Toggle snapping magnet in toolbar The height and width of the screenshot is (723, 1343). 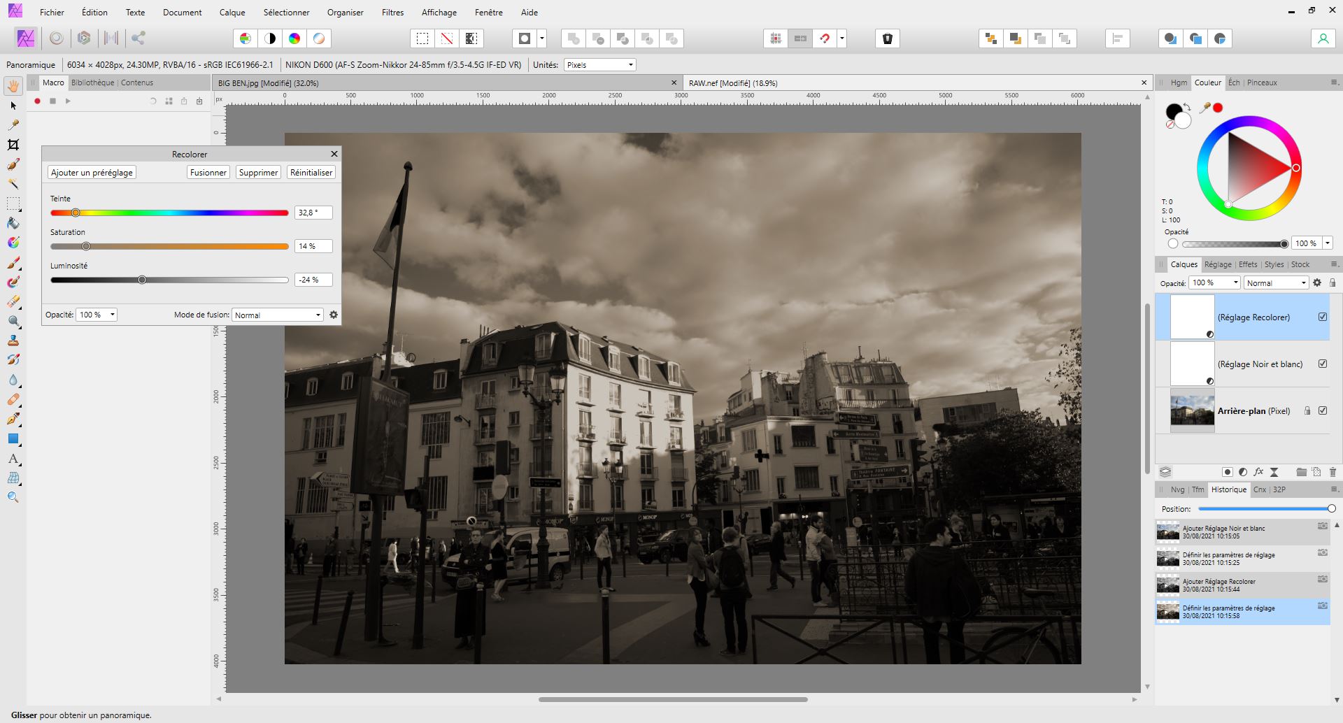coord(825,38)
